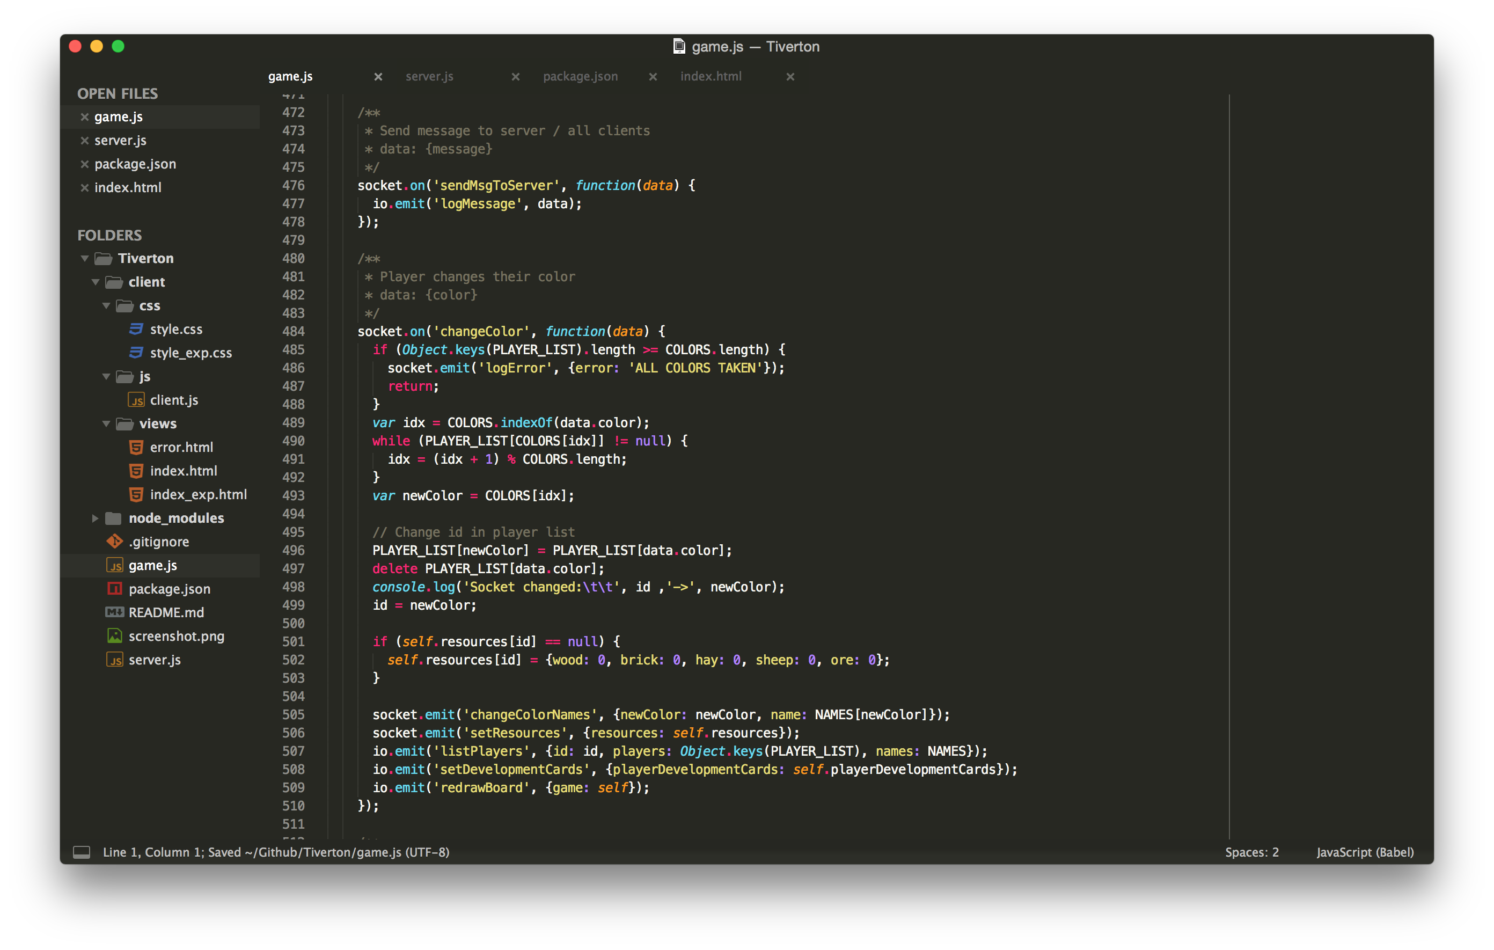Screen dimensions: 1494x950
Task: Open the Spaces: 2 indentation menu
Action: (1251, 852)
